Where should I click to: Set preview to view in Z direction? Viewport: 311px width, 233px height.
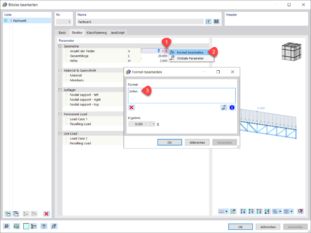(x=259, y=211)
